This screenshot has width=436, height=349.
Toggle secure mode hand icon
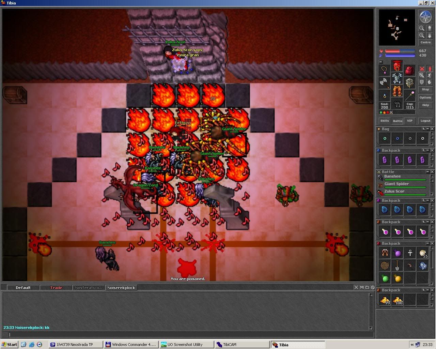429,82
